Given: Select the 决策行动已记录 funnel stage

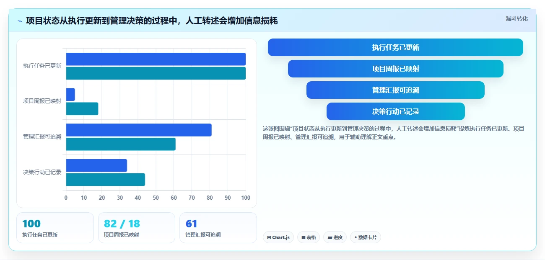Looking at the screenshot, I should (395, 111).
